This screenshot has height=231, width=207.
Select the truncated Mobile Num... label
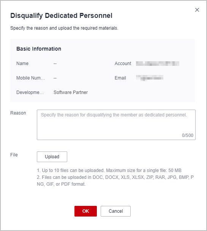(31, 78)
